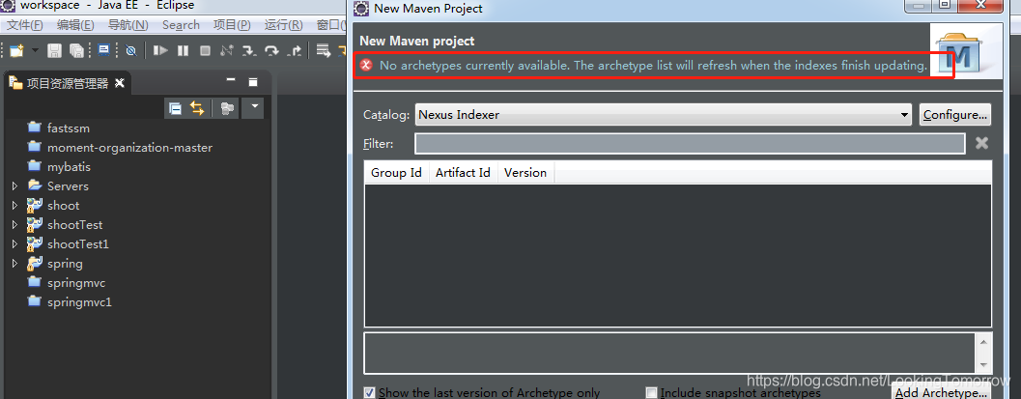Click the Drop to Frame toolbar icon
Screen dimensions: 1021x399
(x=323, y=50)
